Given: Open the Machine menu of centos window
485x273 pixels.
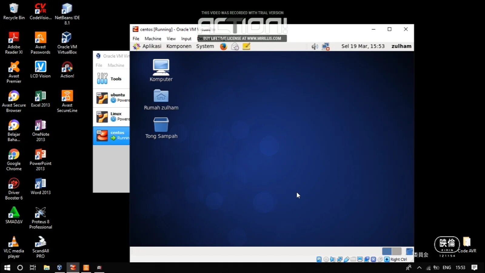Looking at the screenshot, I should pyautogui.click(x=153, y=39).
